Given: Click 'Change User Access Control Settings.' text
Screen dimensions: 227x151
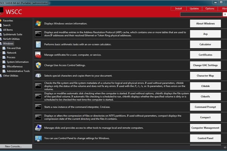Looking at the screenshot, I should pos(65,65).
